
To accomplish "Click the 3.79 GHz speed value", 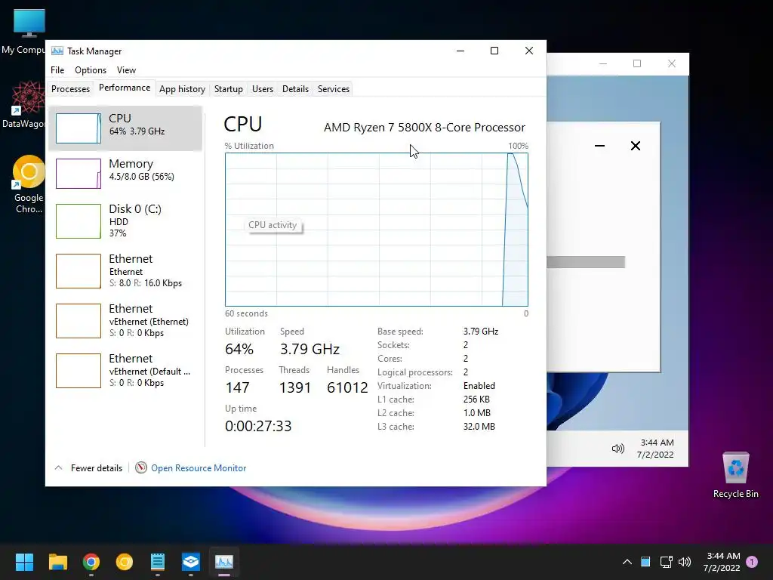I will (310, 349).
